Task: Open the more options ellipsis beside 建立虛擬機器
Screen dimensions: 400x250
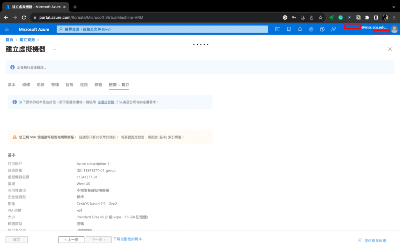Action: click(x=54, y=49)
